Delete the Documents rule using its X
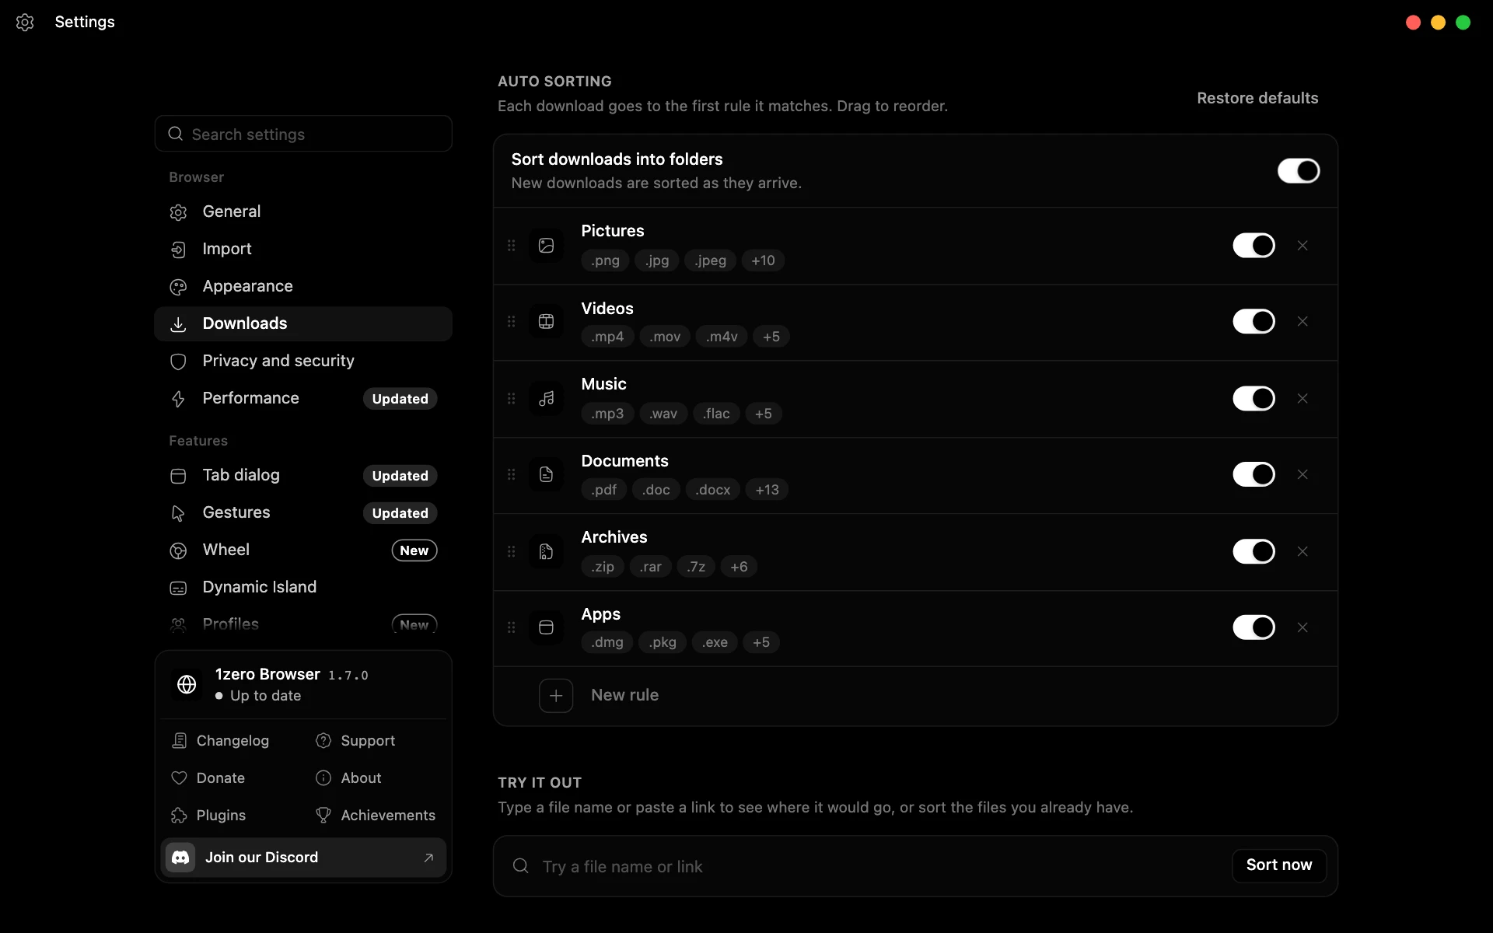Image resolution: width=1493 pixels, height=933 pixels. tap(1302, 474)
